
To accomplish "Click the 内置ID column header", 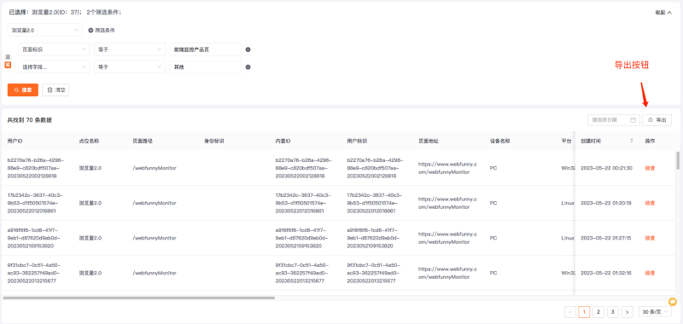I will [283, 141].
